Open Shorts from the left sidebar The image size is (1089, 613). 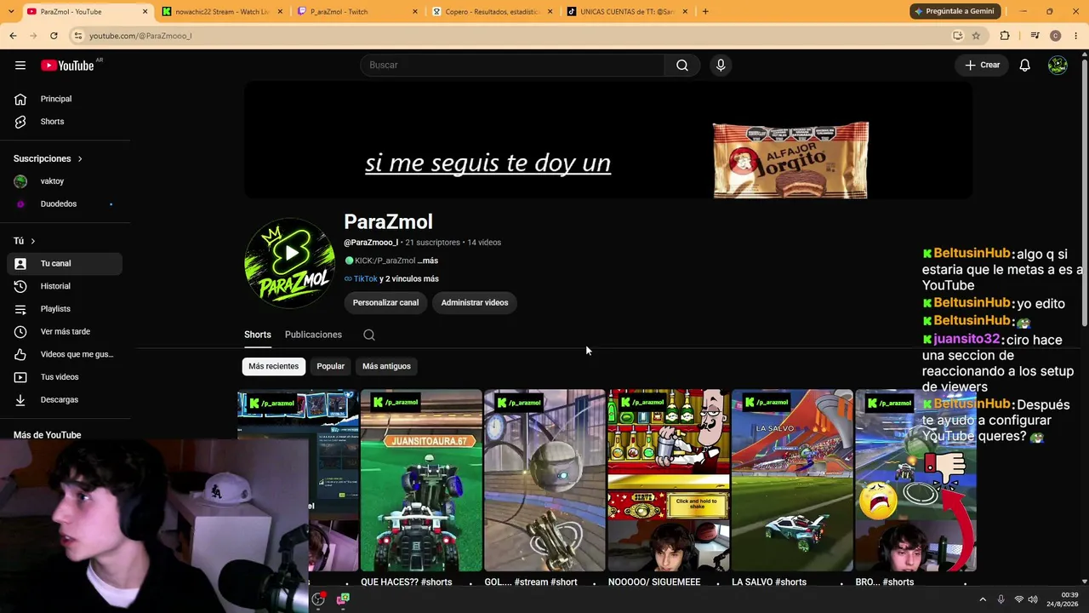[65, 122]
